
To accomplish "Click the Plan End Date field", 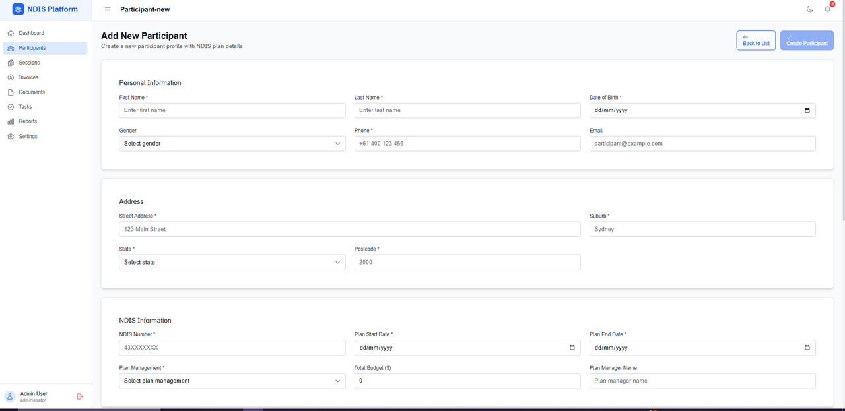I will (x=702, y=348).
